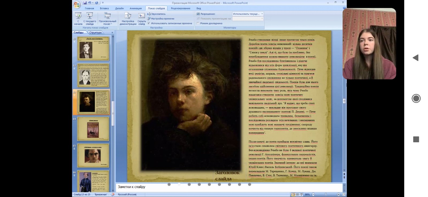The image size is (428, 197).
Task: Undo the last action
Action: click(90, 3)
